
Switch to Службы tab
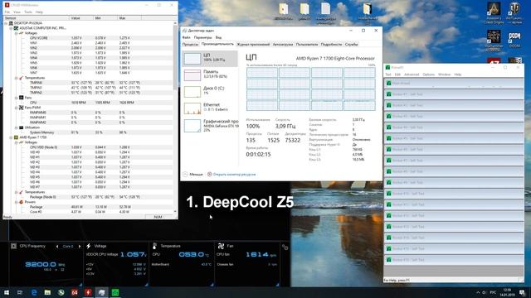(352, 44)
